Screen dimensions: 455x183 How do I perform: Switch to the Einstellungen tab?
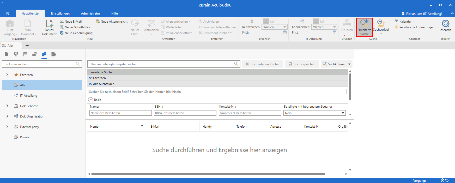60,14
